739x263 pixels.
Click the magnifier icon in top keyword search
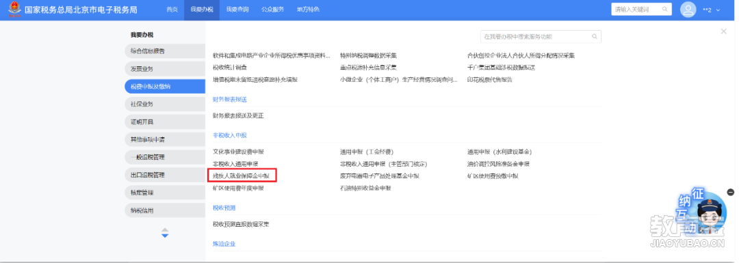point(665,10)
